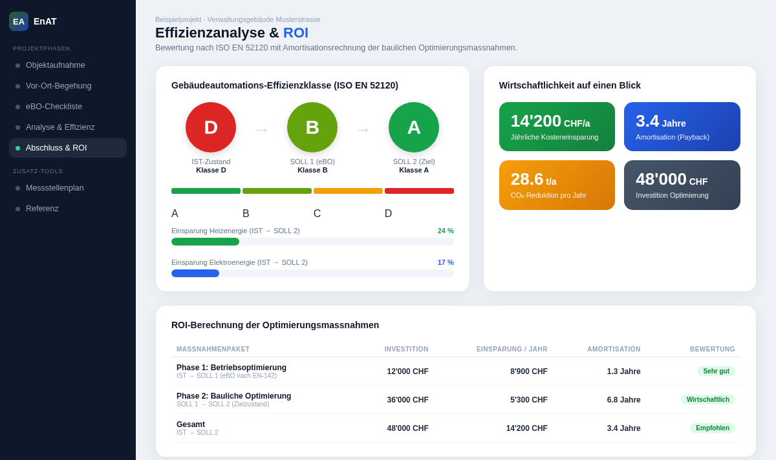The width and height of the screenshot is (776, 460).
Task: Open the 48'000 CHF investment card
Action: [x=682, y=185]
